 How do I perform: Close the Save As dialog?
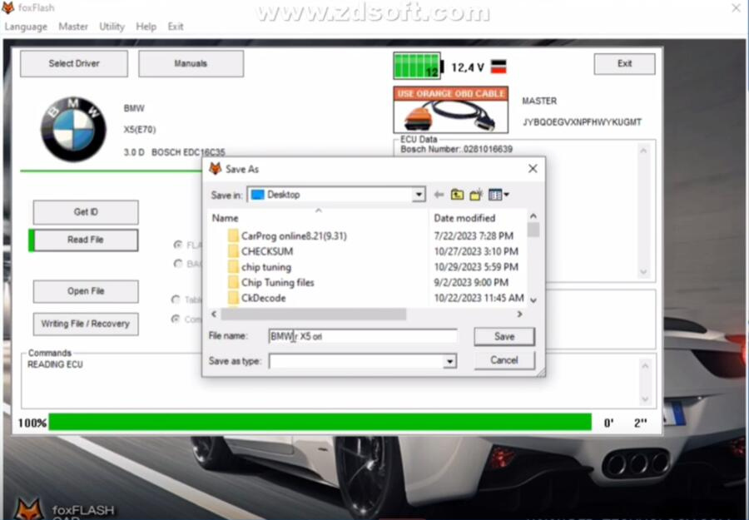pos(533,169)
